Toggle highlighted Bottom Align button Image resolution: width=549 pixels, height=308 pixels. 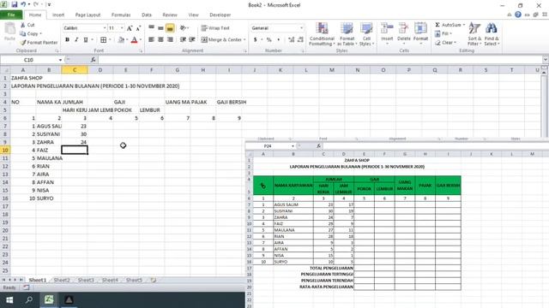pyautogui.click(x=170, y=28)
